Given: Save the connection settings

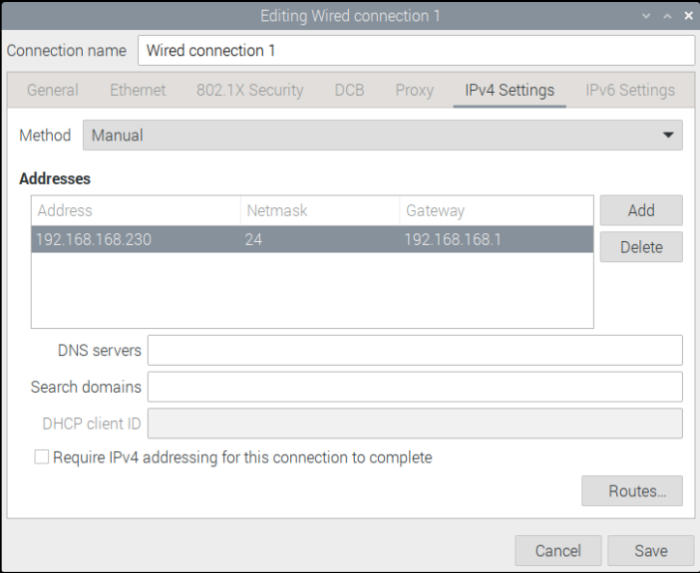Looking at the screenshot, I should coord(651,550).
